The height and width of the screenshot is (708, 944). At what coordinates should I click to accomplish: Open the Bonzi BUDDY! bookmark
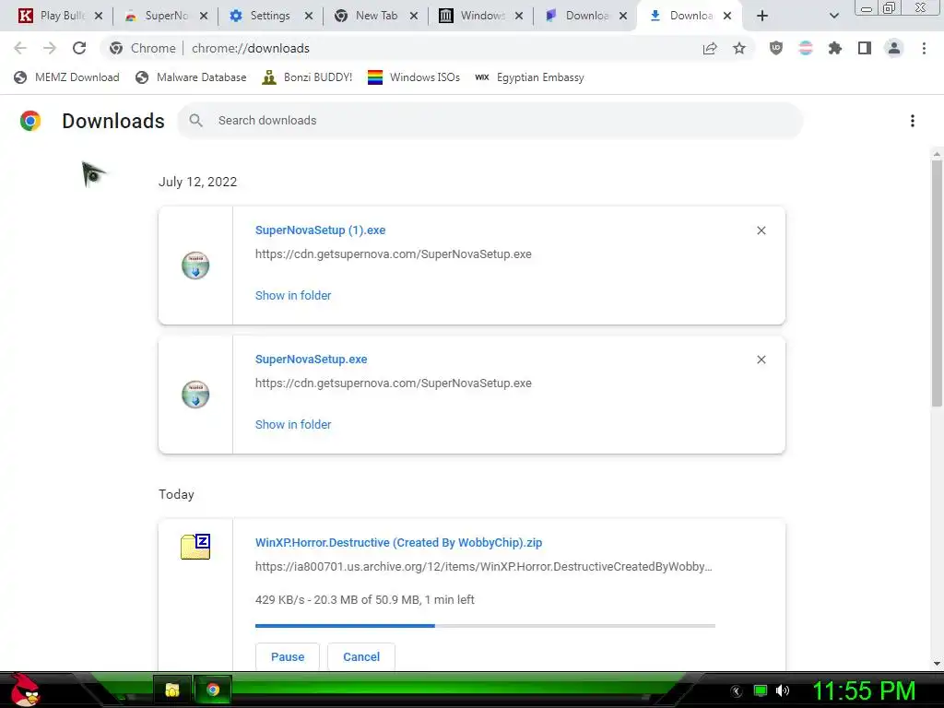[307, 77]
